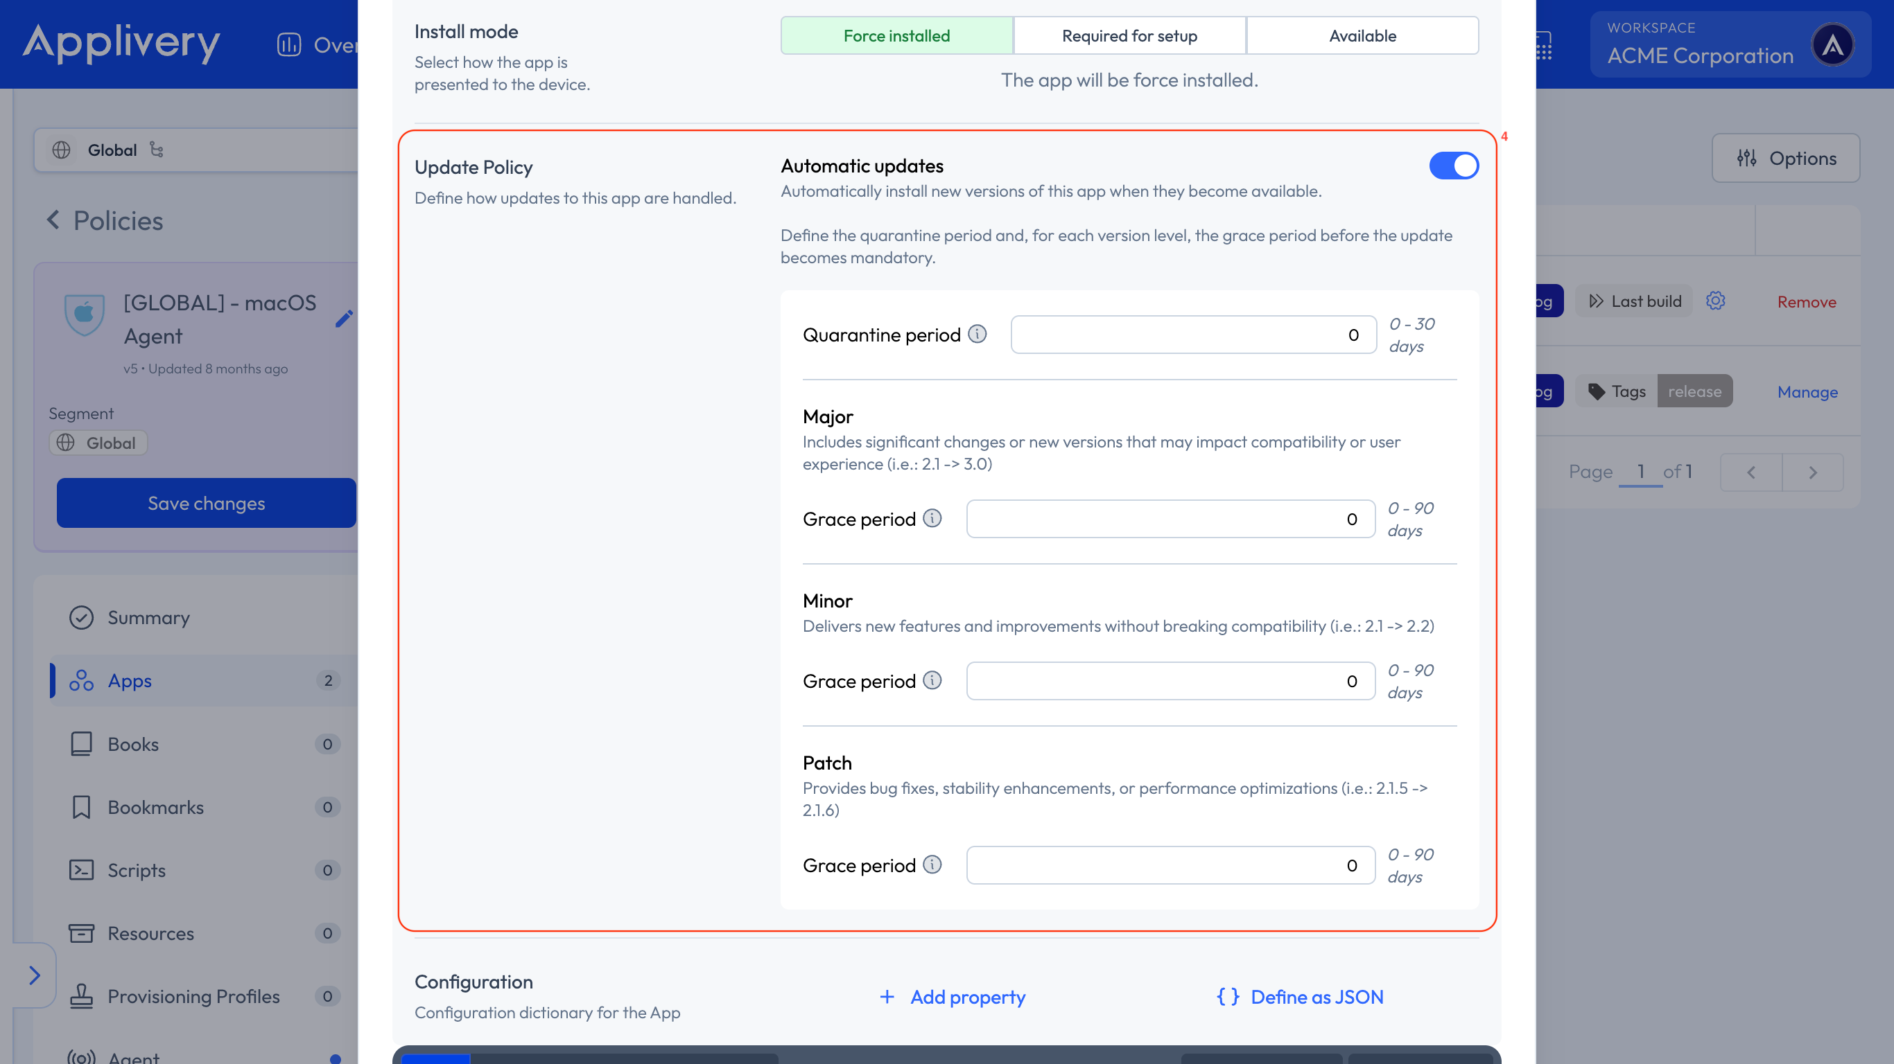The image size is (1894, 1064).
Task: Click the Save changes button
Action: point(207,504)
